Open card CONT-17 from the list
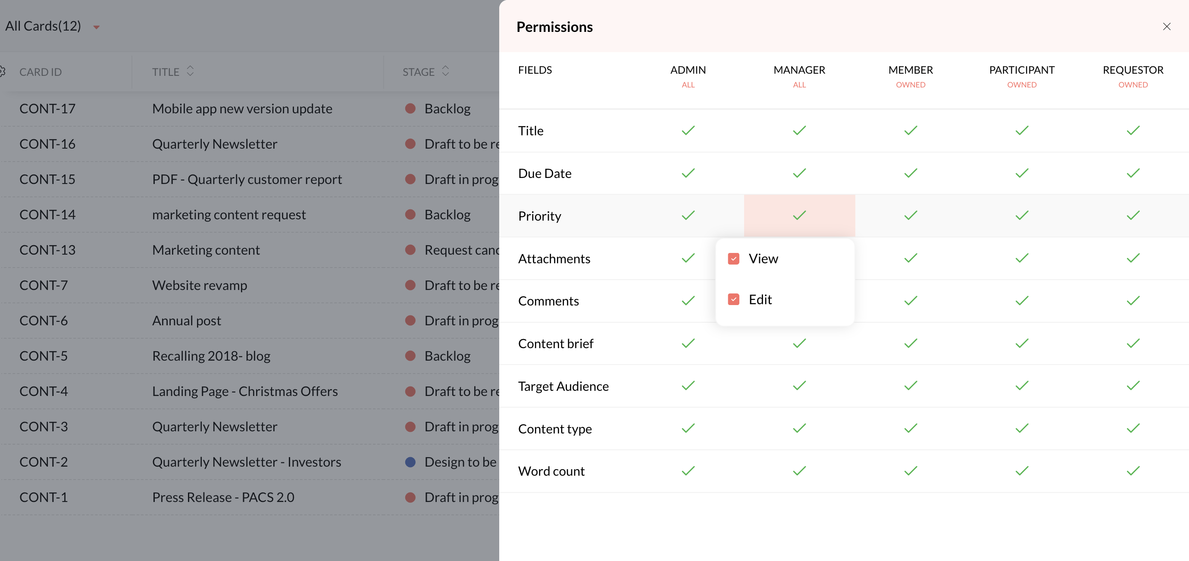1189x561 pixels. (47, 109)
